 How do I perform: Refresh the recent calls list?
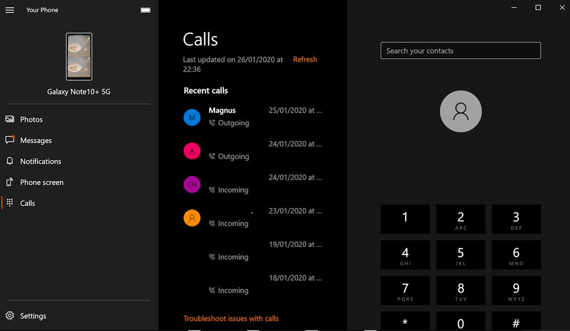(305, 59)
